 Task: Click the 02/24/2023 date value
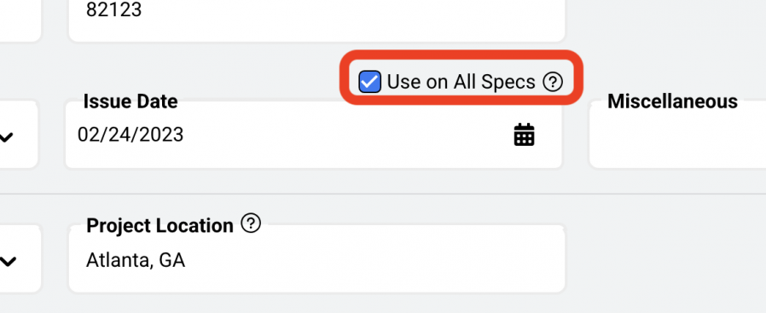[x=131, y=135]
